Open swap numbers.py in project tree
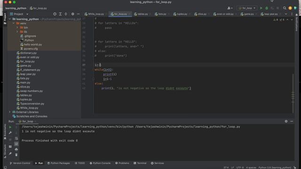This screenshot has width=301, height=169. pos(32,91)
